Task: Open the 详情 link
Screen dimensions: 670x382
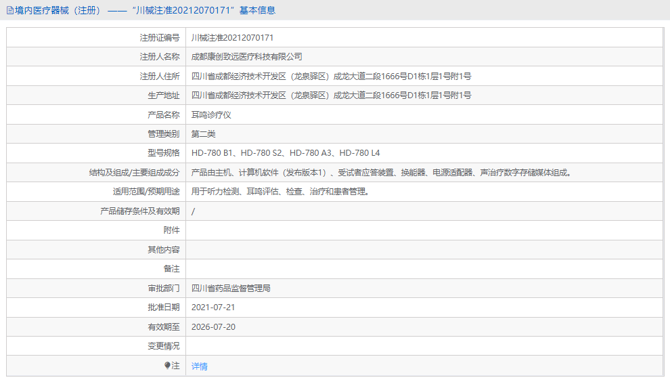Action: (x=200, y=366)
